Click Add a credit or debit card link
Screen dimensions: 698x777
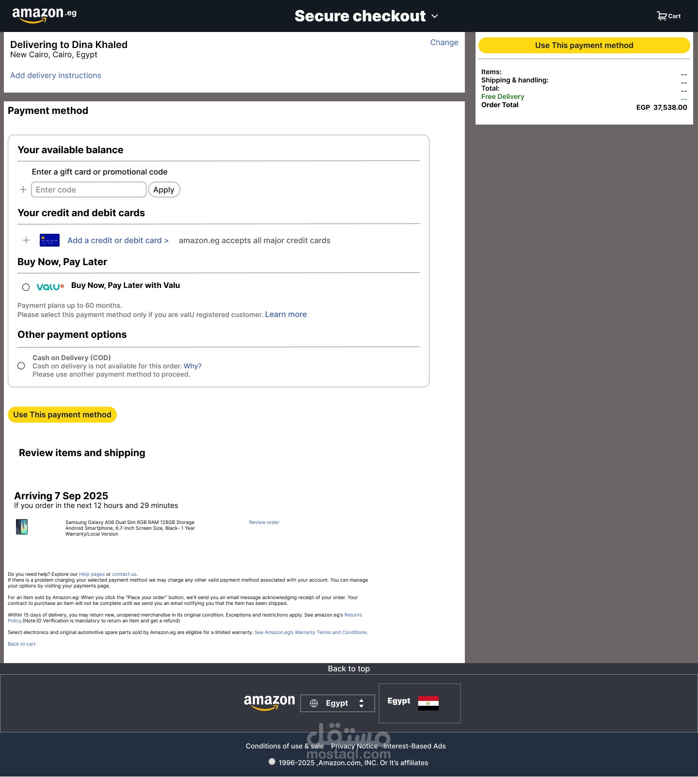[118, 240]
